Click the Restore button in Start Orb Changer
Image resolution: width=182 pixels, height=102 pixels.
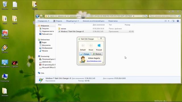pyautogui.click(x=97, y=54)
